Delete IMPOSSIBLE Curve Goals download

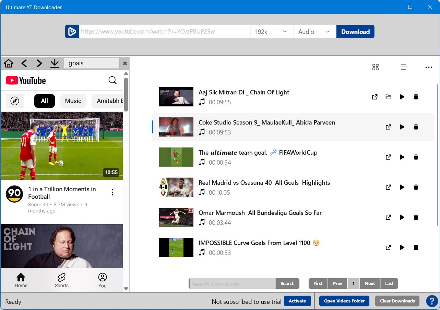[x=416, y=247]
